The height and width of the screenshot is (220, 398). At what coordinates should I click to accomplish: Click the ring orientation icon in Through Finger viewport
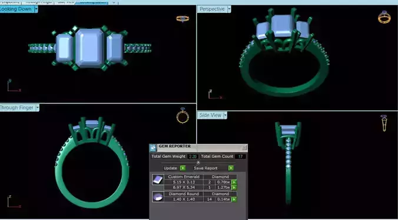coord(183,115)
